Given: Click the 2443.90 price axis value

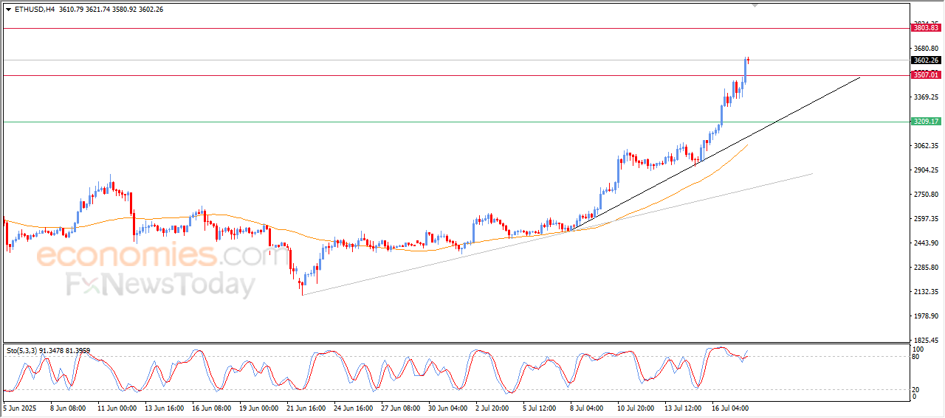Looking at the screenshot, I should tap(925, 243).
